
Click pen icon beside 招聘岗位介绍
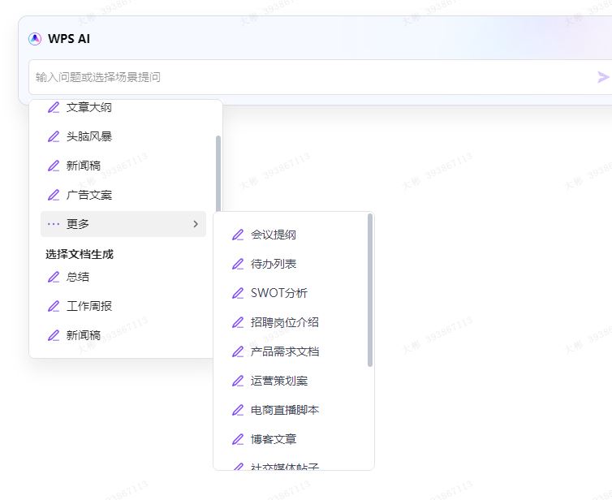coord(238,322)
